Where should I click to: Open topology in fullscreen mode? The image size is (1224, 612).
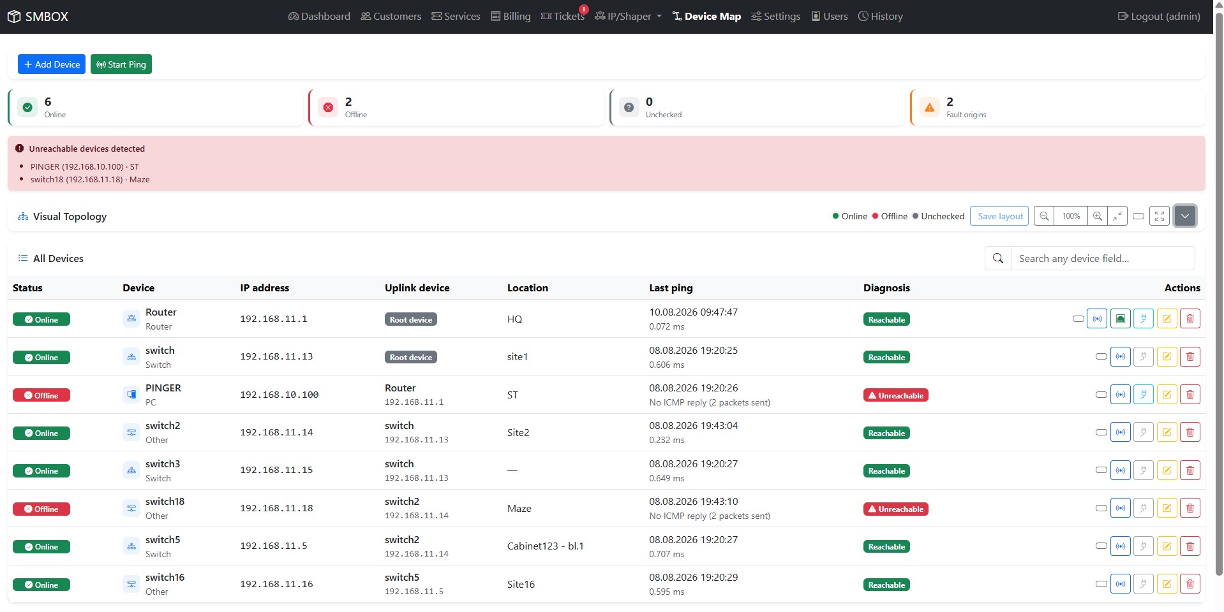pos(1160,216)
